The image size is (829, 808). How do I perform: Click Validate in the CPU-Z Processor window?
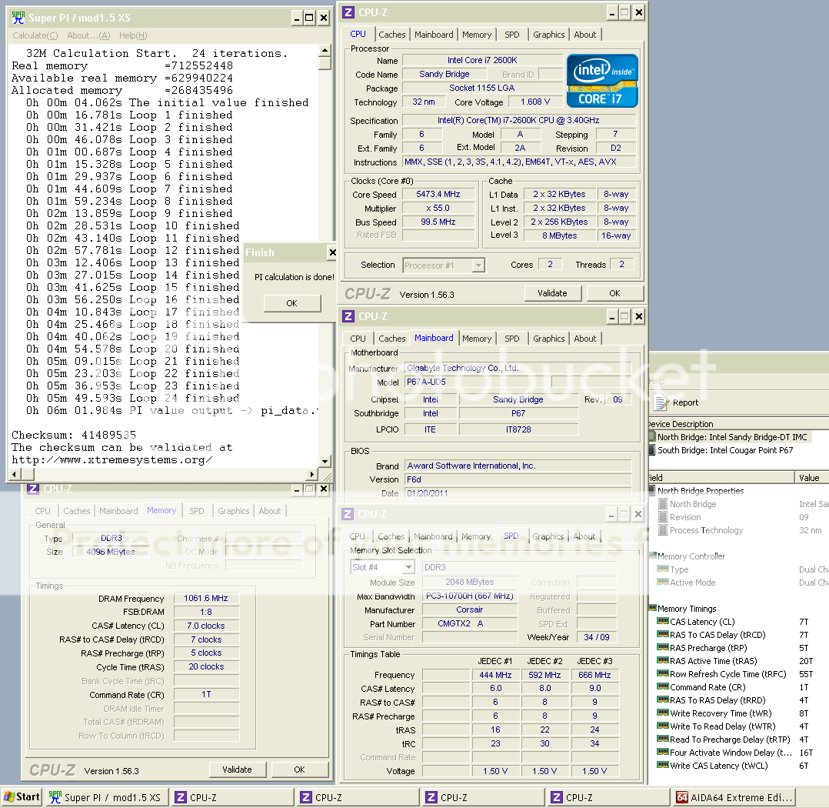(x=552, y=293)
